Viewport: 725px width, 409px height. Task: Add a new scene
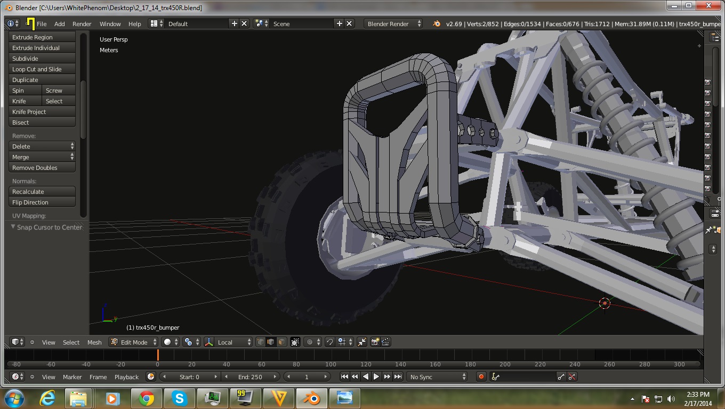tap(339, 23)
